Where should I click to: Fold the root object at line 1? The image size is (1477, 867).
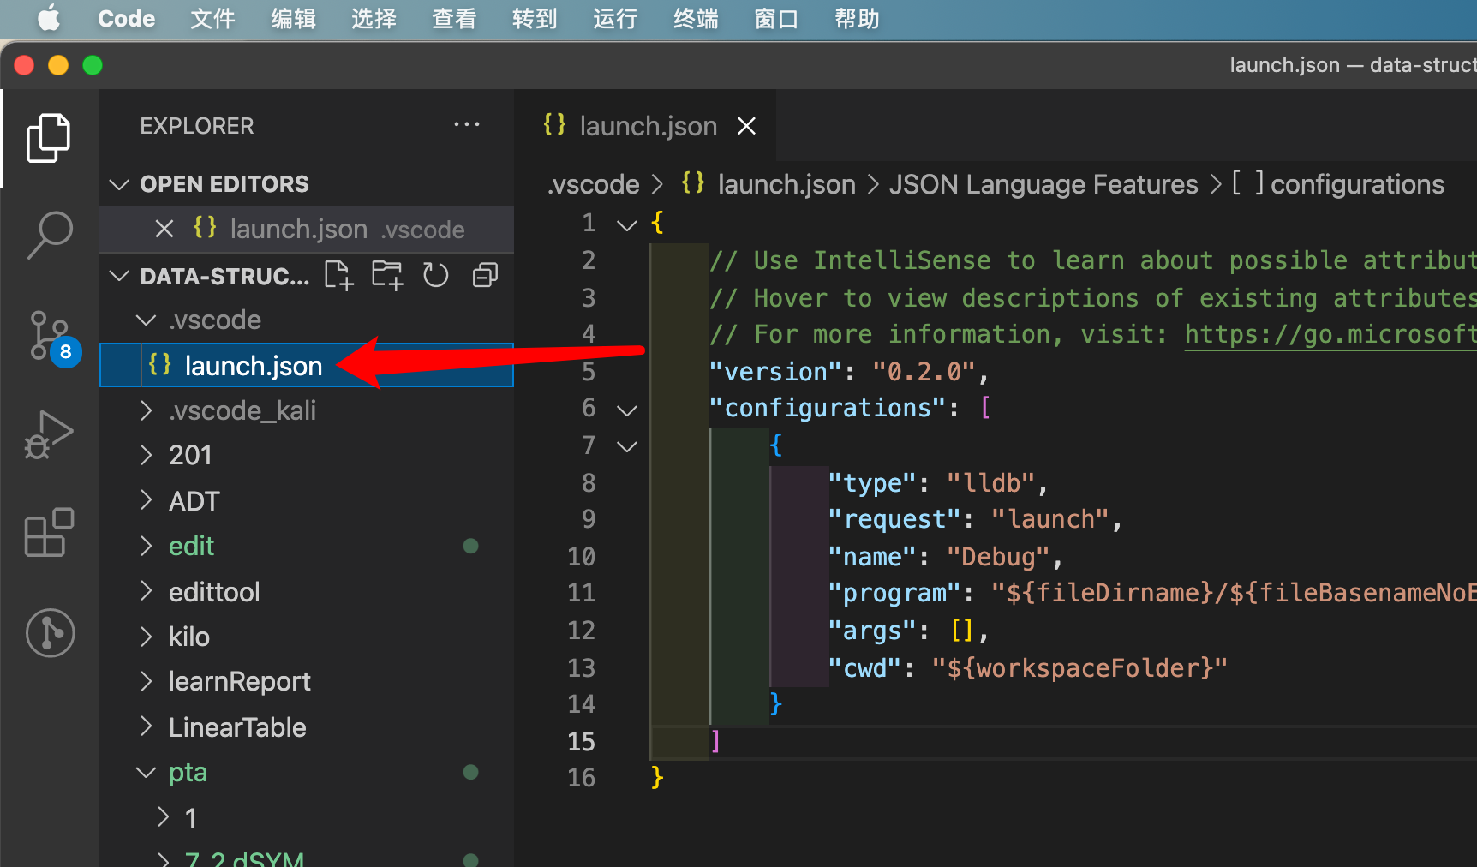[x=627, y=224]
